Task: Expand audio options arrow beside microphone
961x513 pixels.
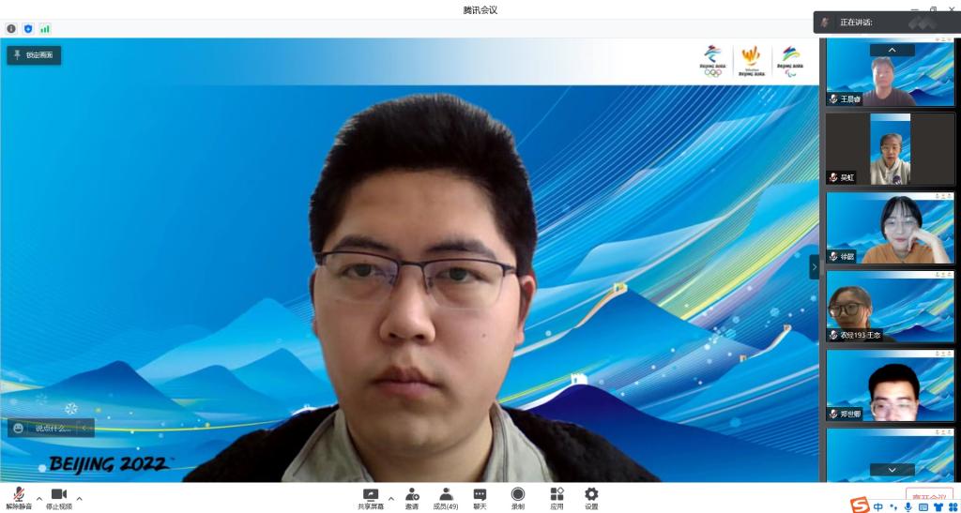Action: click(39, 498)
